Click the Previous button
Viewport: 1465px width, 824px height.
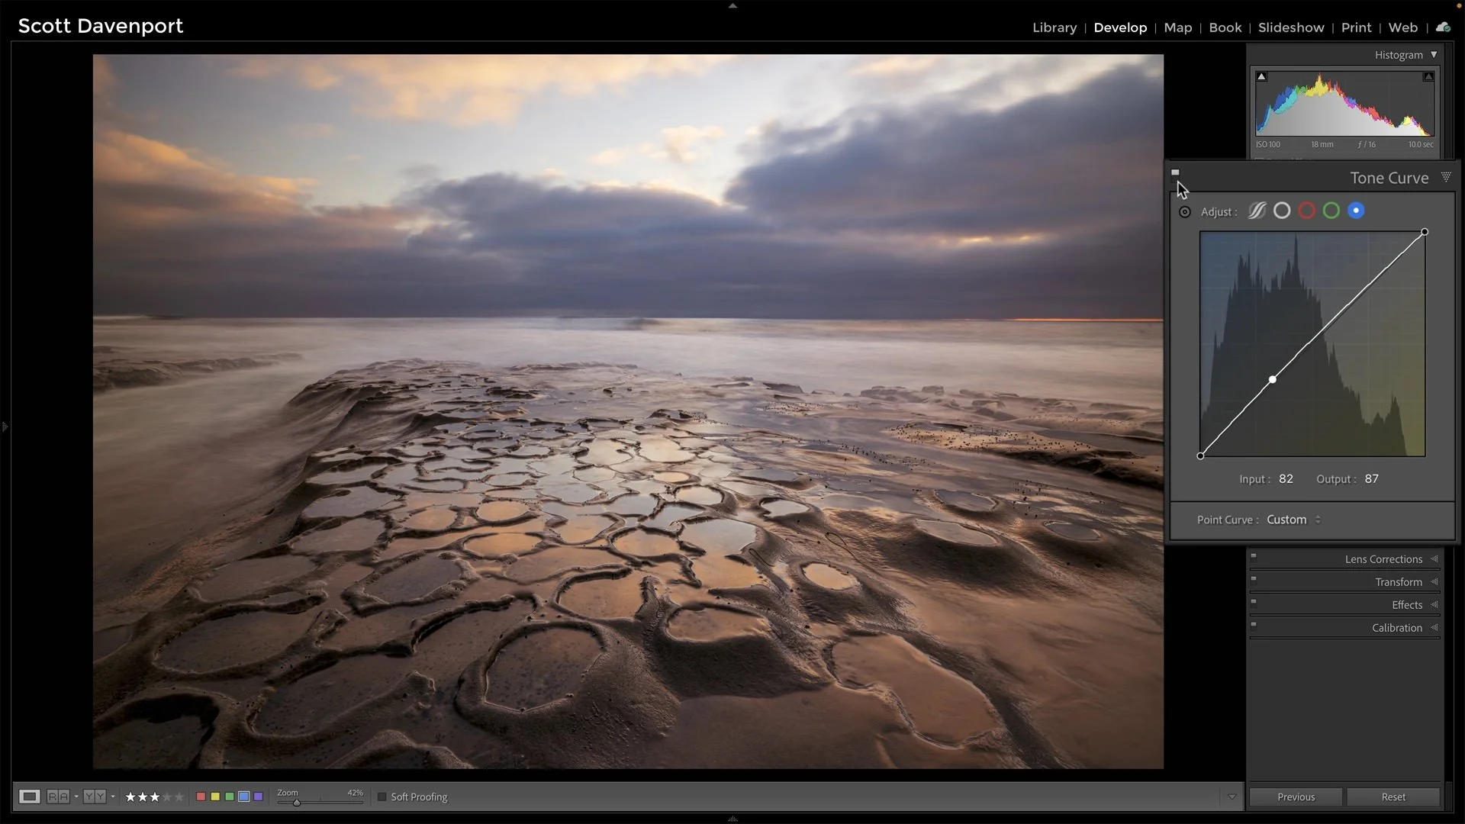pos(1295,797)
